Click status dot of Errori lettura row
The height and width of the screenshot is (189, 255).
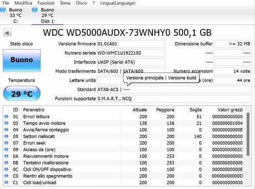click(6, 116)
